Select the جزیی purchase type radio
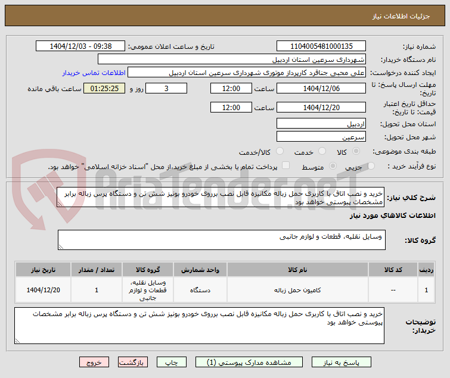 [371, 165]
